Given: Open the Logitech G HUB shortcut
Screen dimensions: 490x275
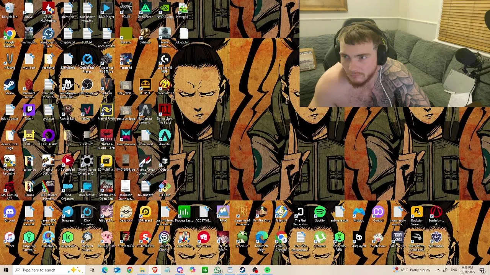Looking at the screenshot, I should point(165,63).
